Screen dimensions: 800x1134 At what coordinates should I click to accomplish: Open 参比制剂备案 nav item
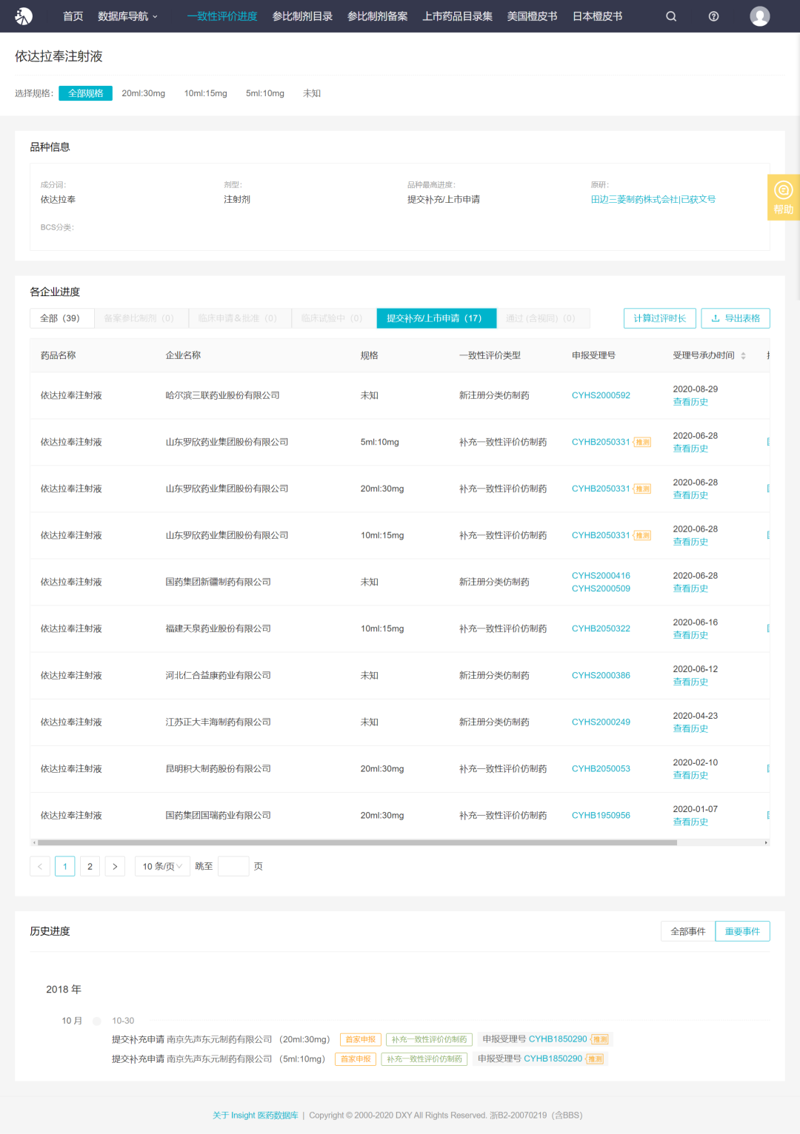[378, 16]
